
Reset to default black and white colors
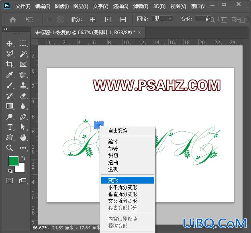pyautogui.click(x=10, y=171)
